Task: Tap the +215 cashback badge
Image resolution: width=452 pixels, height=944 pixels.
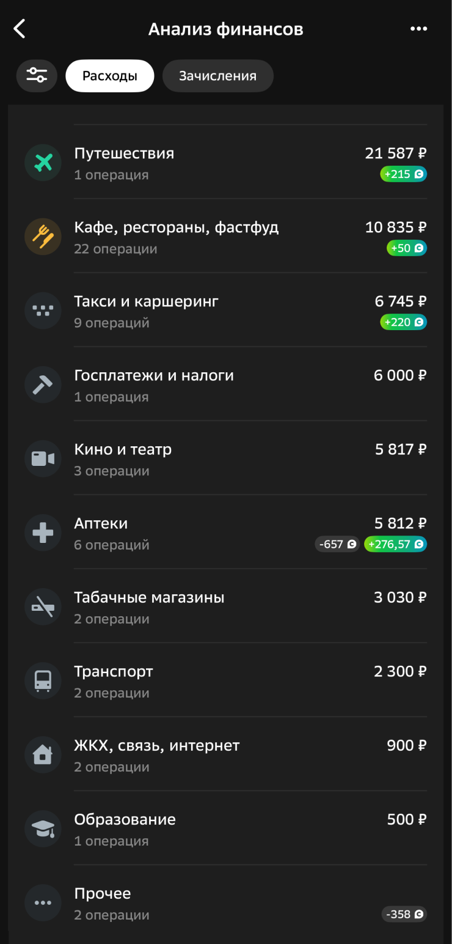Action: (403, 174)
